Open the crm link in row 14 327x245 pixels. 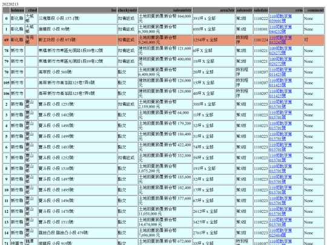(280, 233)
